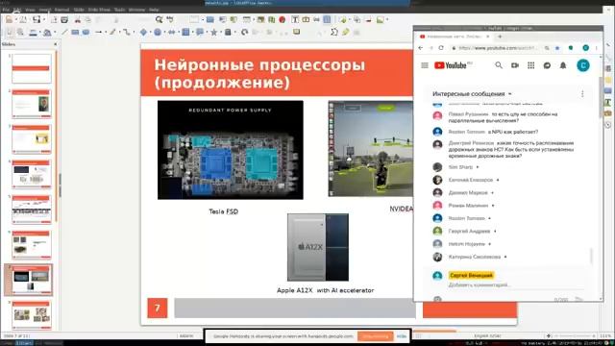Open the YouTube apps grid icon

click(531, 65)
